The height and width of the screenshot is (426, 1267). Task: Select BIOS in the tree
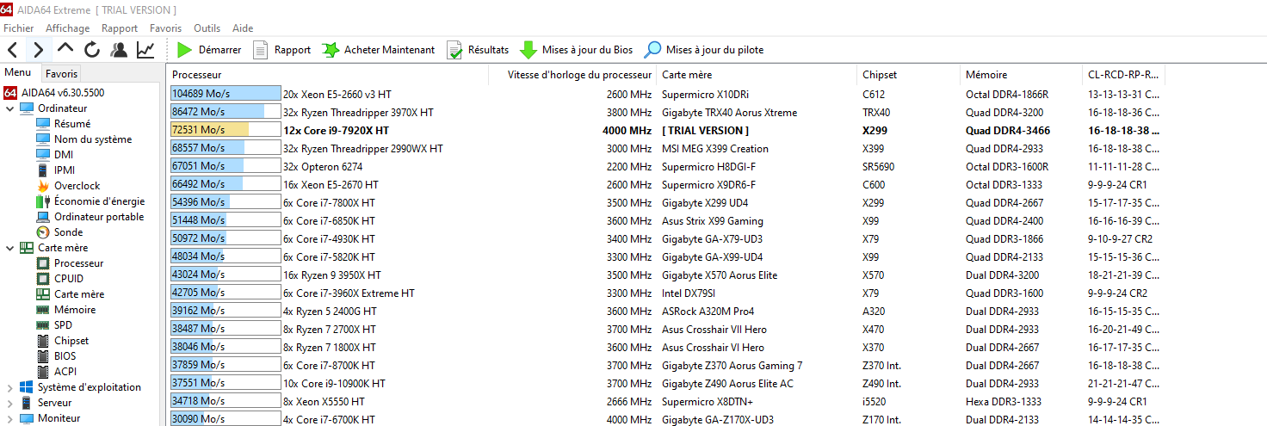pyautogui.click(x=56, y=356)
